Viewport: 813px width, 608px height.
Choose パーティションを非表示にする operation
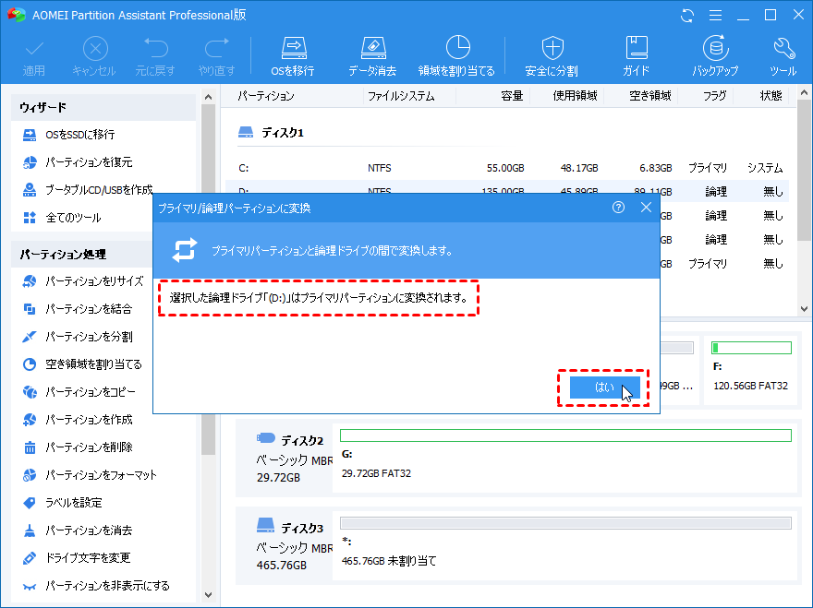pos(107,586)
